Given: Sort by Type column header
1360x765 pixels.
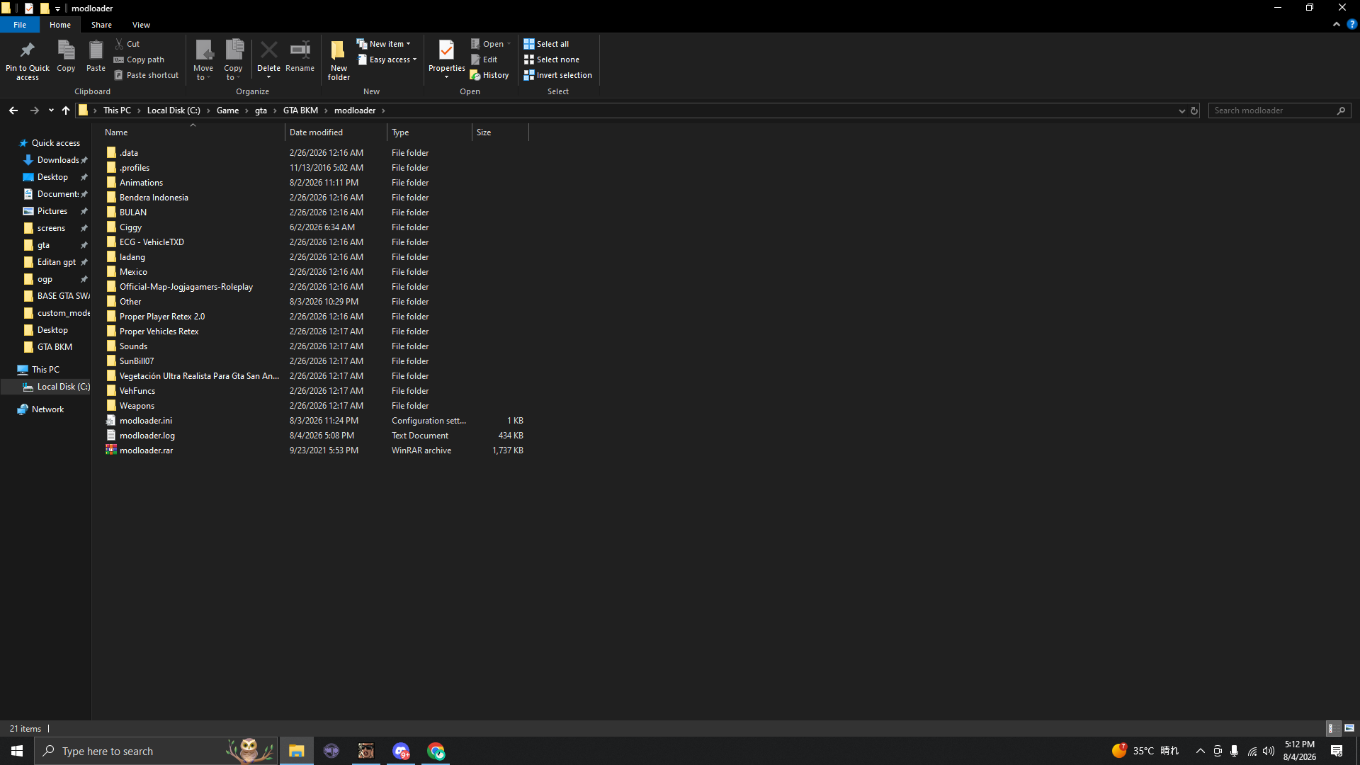Looking at the screenshot, I should click(x=429, y=132).
